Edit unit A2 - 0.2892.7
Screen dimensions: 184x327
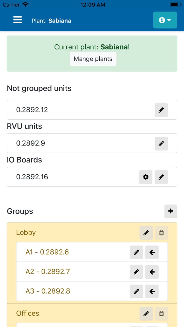tap(136, 272)
